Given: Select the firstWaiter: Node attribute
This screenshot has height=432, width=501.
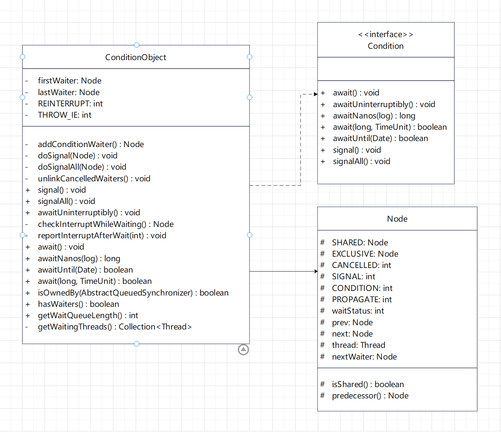Looking at the screenshot, I should [69, 81].
